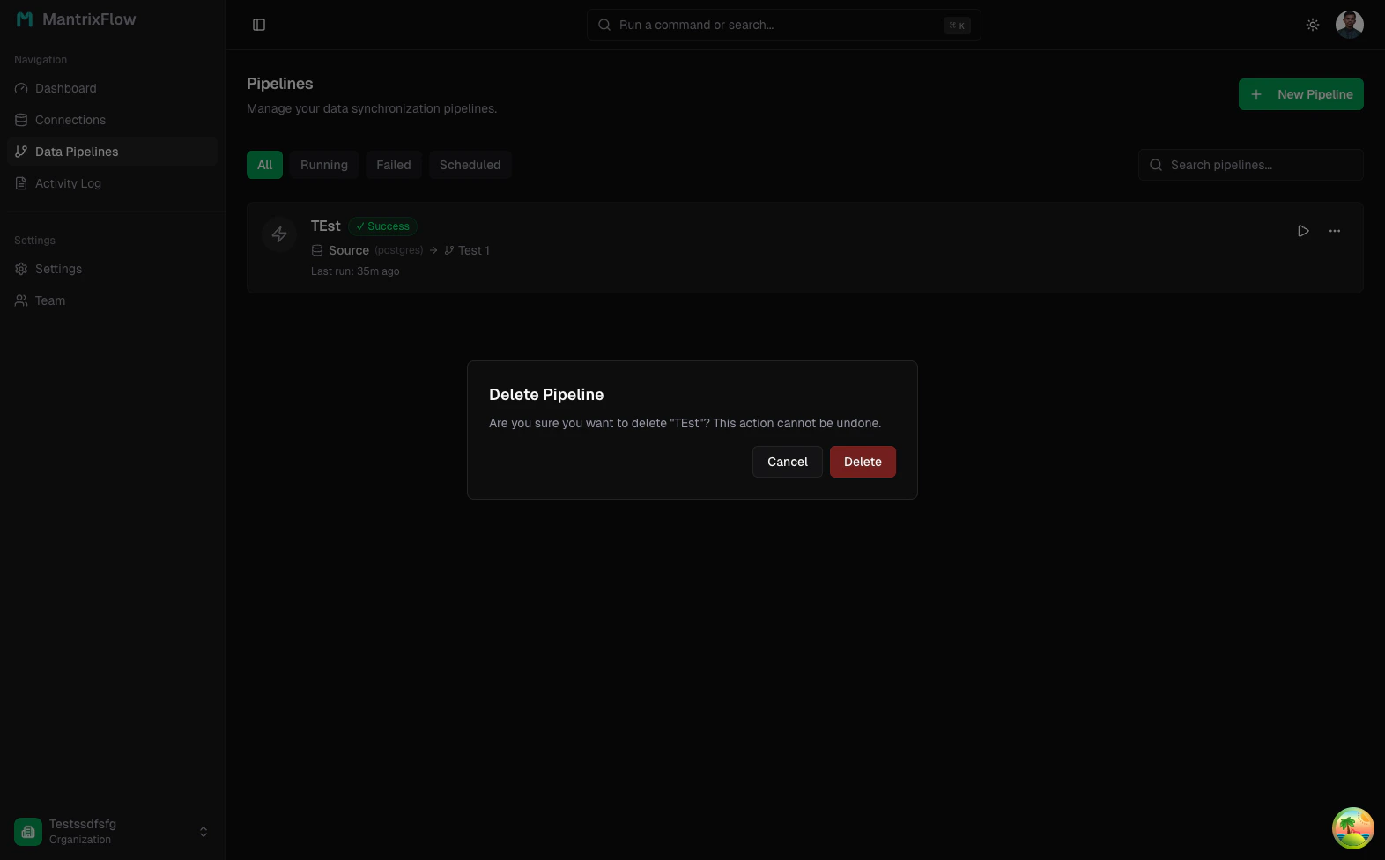Click the "Last run: 35m ago" text
The width and height of the screenshot is (1385, 860).
pos(355,271)
